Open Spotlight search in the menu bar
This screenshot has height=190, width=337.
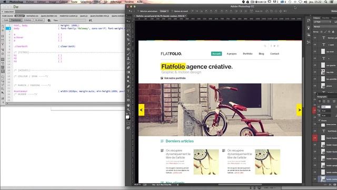click(326, 2)
